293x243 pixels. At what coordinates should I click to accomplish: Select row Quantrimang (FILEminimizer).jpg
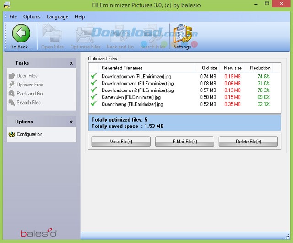click(184, 104)
